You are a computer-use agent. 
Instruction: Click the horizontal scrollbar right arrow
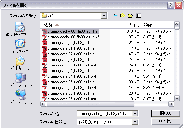(x=171, y=104)
